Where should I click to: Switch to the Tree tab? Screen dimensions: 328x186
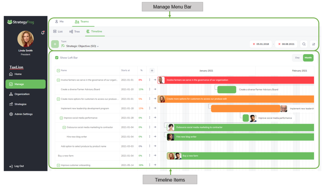[x=75, y=31]
